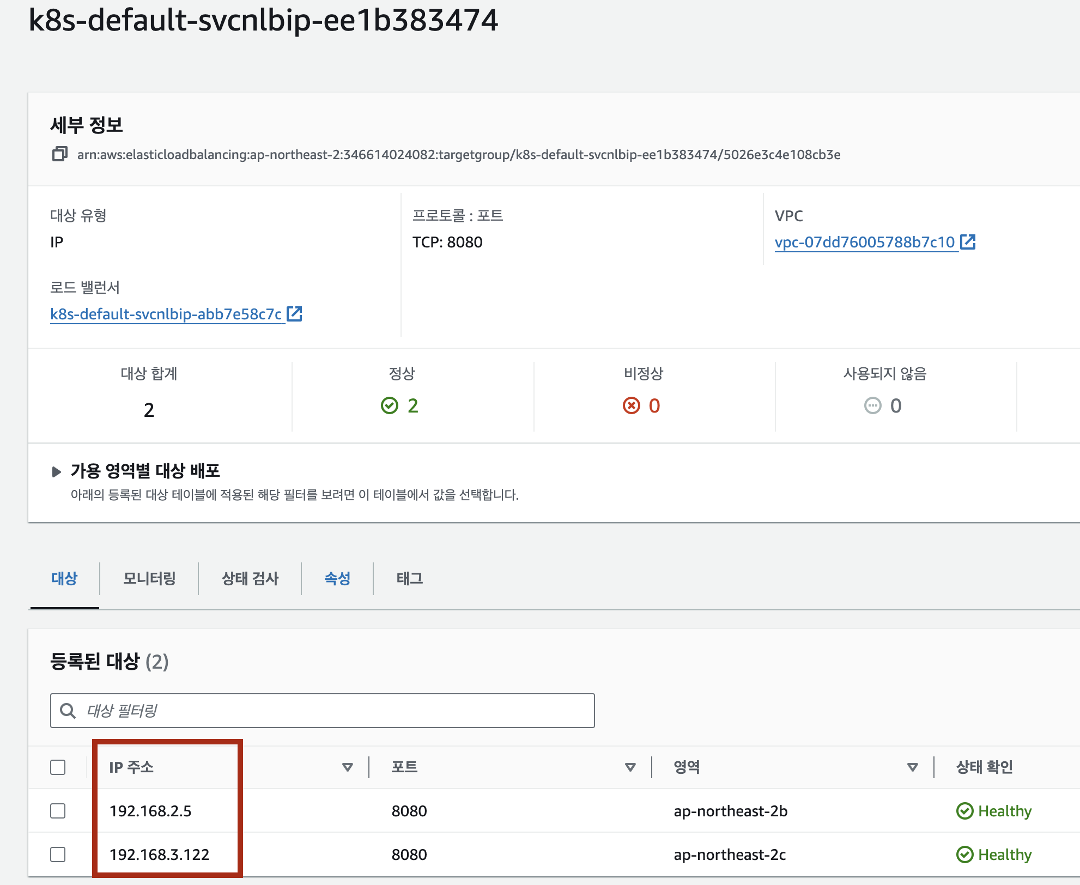Click the green healthy count check icon
The height and width of the screenshot is (885, 1080).
pyautogui.click(x=390, y=406)
